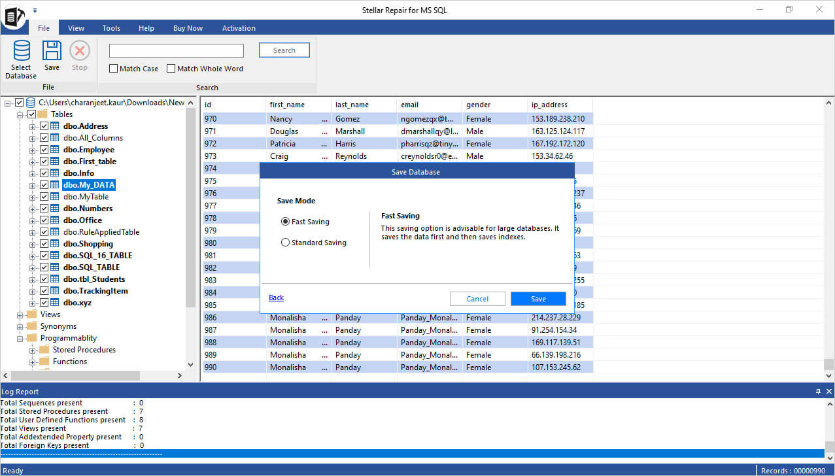835x476 pixels.
Task: Uncheck the Tables folder checkbox
Action: [31, 114]
